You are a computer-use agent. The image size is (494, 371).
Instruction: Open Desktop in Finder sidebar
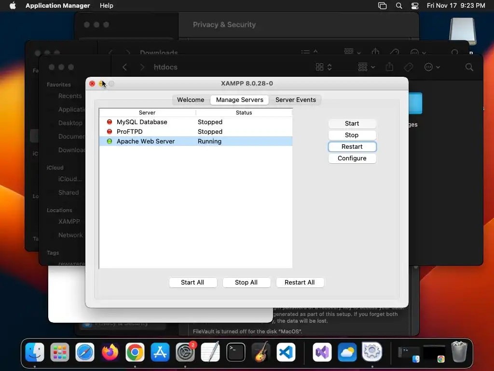click(70, 123)
